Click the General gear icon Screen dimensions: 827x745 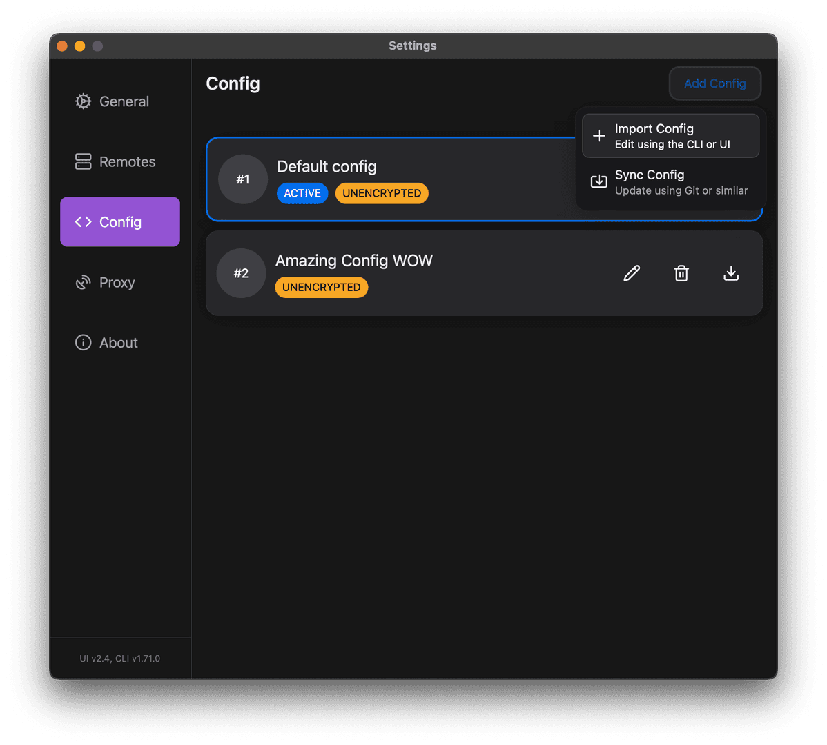click(83, 101)
